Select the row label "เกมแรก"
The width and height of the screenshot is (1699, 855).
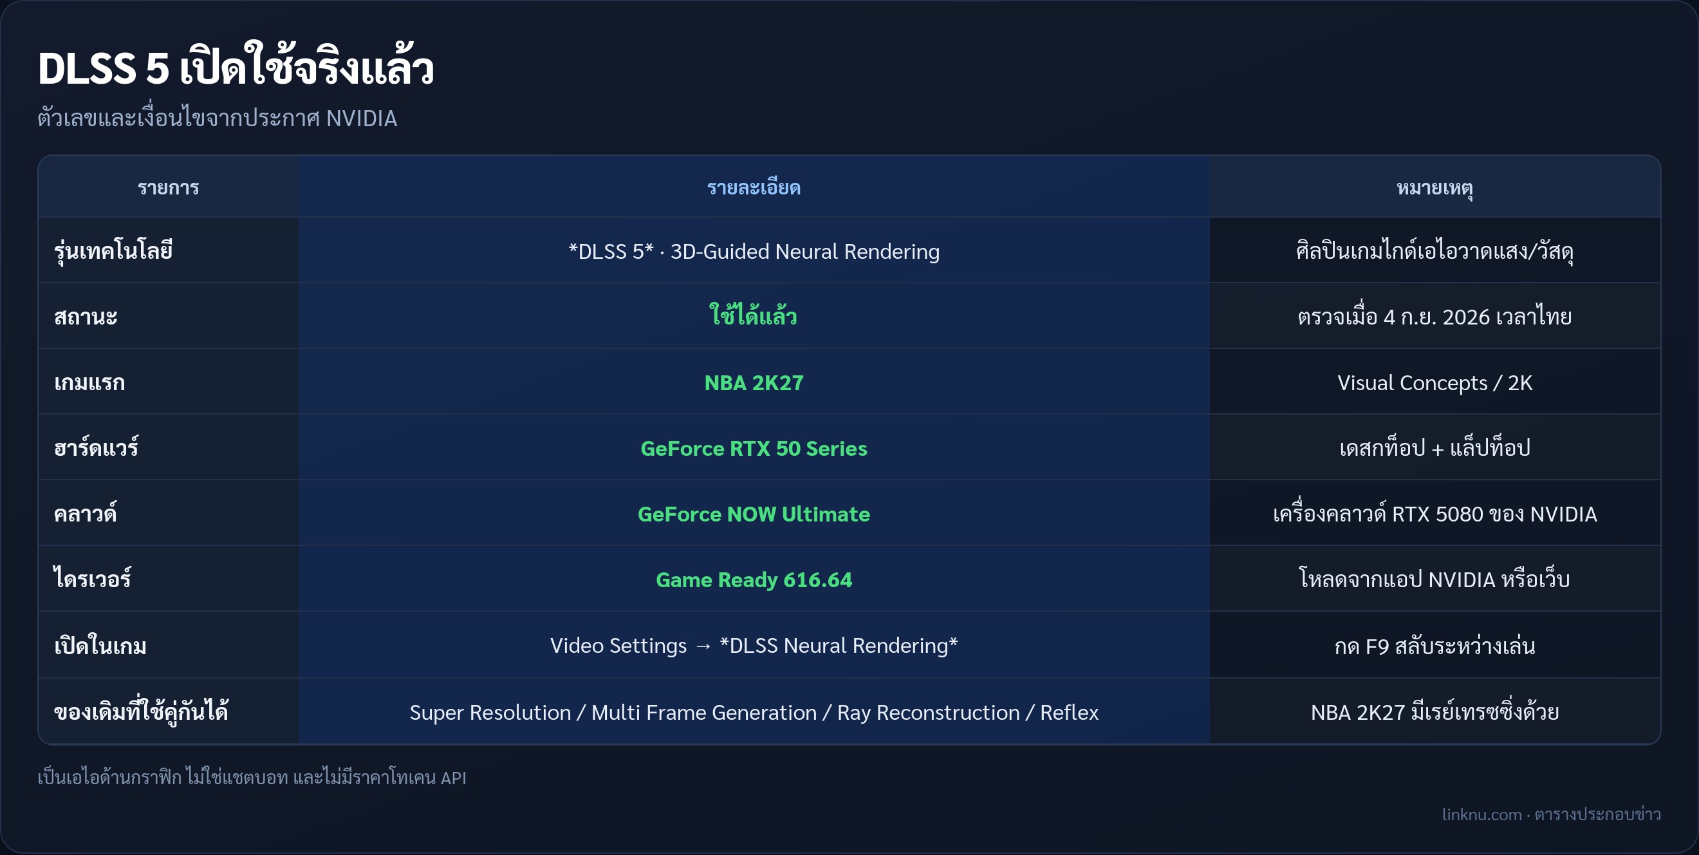pos(89,382)
